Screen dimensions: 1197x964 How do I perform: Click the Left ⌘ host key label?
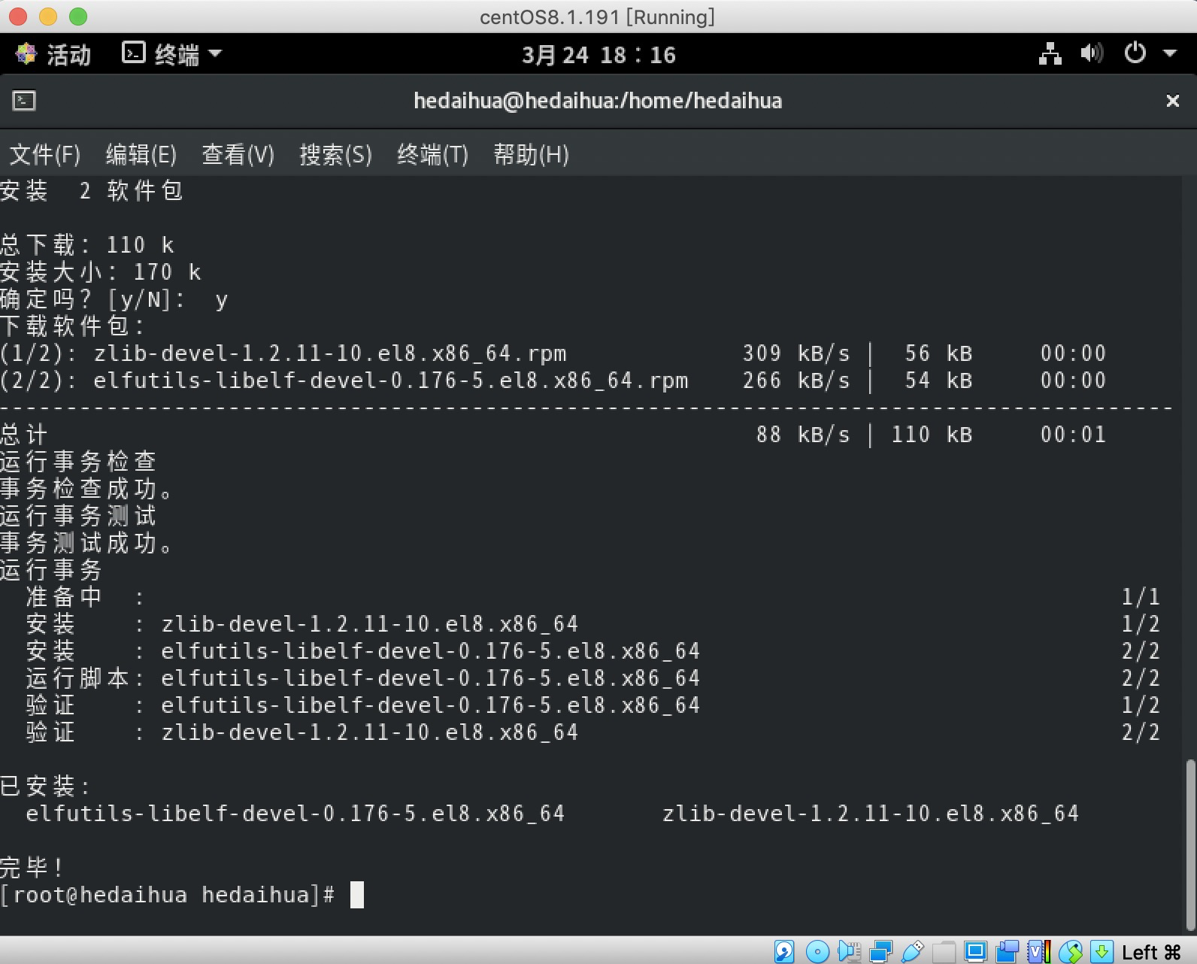[x=1151, y=952]
